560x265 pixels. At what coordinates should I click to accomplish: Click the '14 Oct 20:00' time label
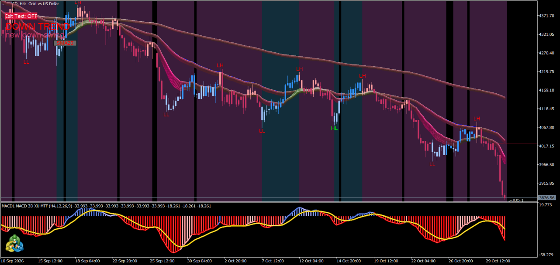click(x=349, y=261)
